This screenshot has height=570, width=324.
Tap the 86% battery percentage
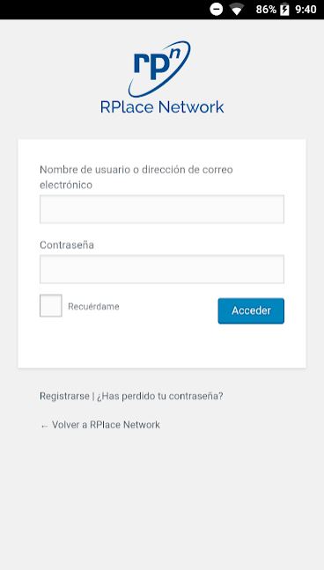click(266, 10)
